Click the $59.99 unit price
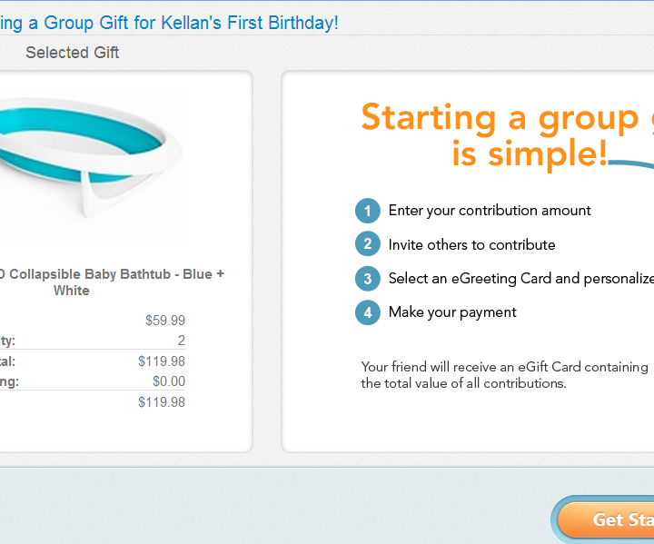 click(165, 321)
